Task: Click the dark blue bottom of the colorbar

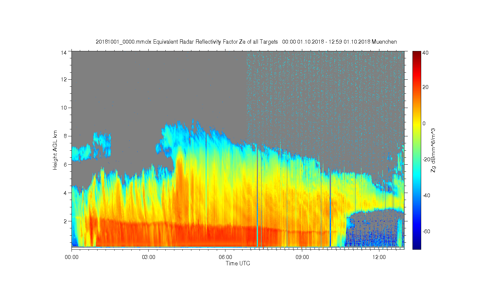Action: [x=416, y=245]
